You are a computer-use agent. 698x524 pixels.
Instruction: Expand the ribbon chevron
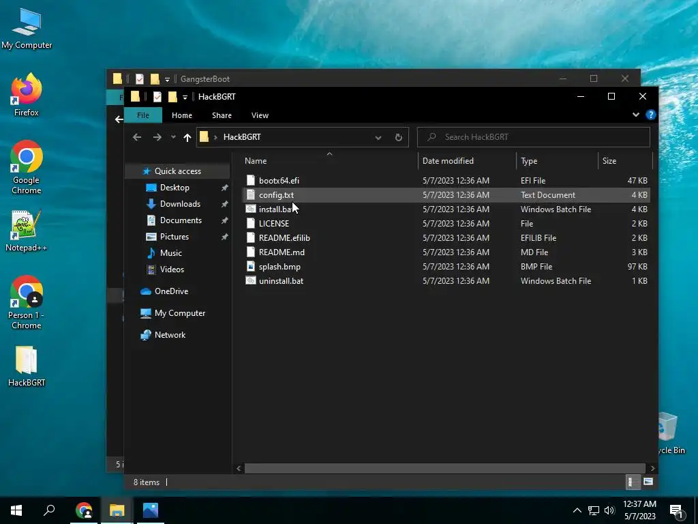636,115
